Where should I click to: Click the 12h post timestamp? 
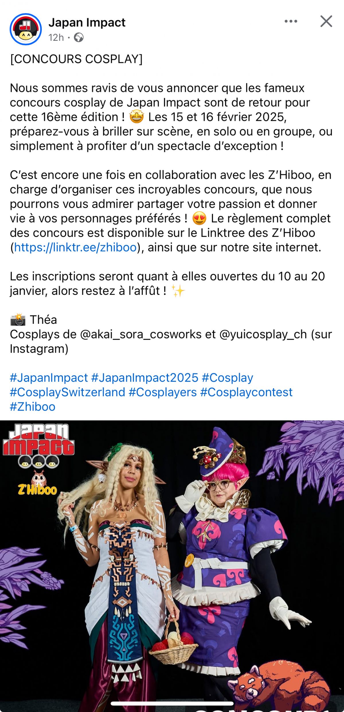tap(56, 38)
